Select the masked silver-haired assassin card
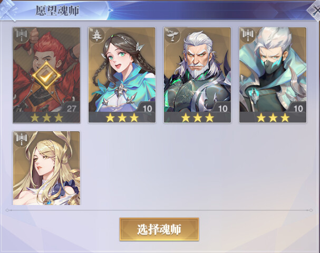The height and width of the screenshot is (253, 320). point(273,75)
